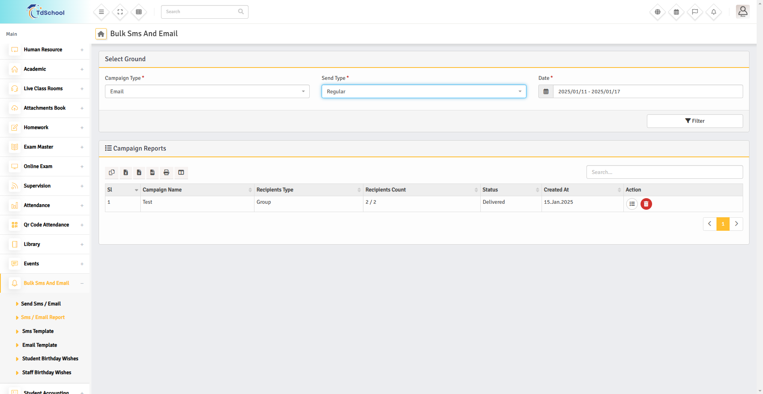This screenshot has width=763, height=394.
Task: Open the Send Type dropdown set to Regular
Action: (x=423, y=91)
